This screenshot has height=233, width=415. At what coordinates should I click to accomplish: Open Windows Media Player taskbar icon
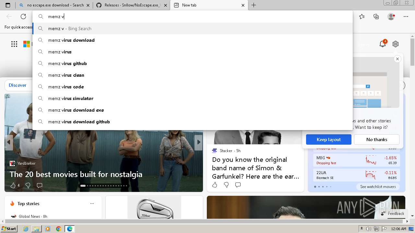(48, 229)
